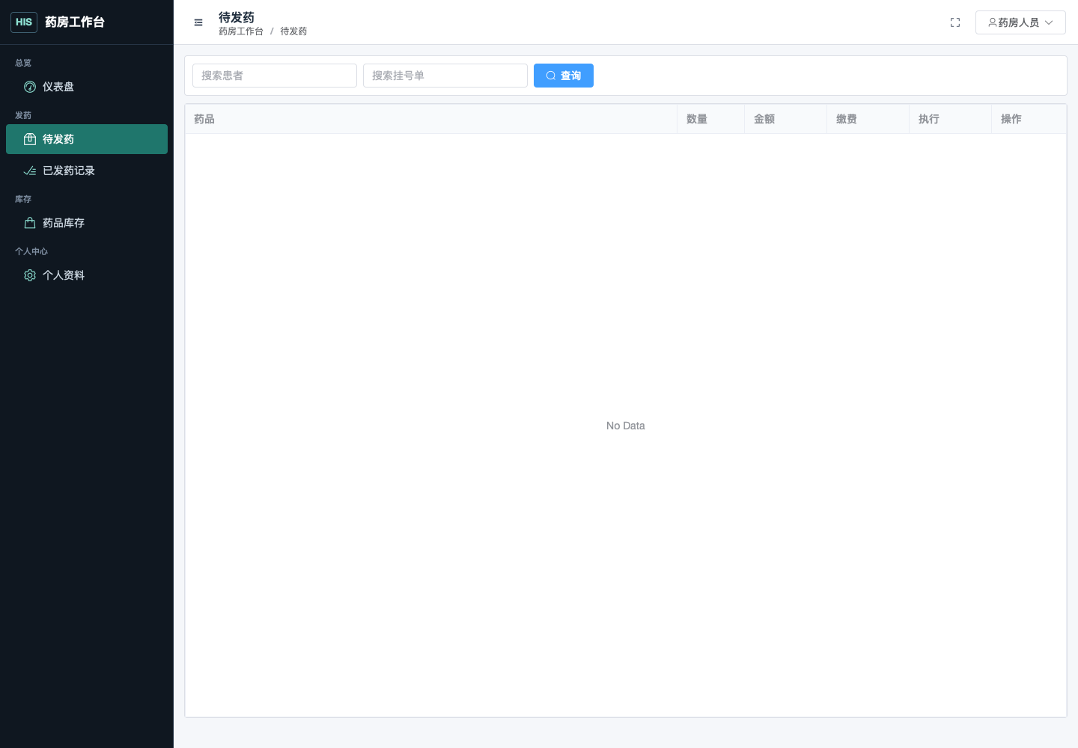
Task: Click the 库存 section label
Action: (x=23, y=199)
